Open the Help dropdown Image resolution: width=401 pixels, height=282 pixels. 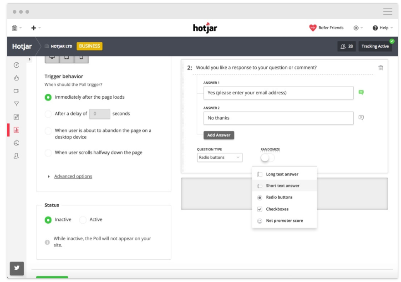click(382, 28)
